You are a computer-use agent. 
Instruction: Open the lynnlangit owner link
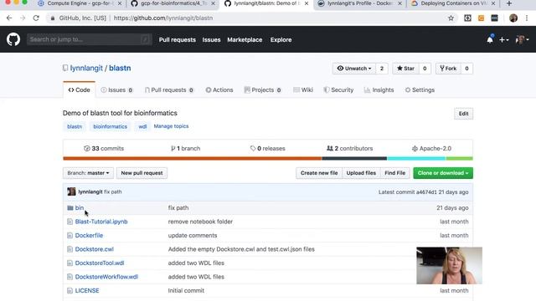[86, 69]
